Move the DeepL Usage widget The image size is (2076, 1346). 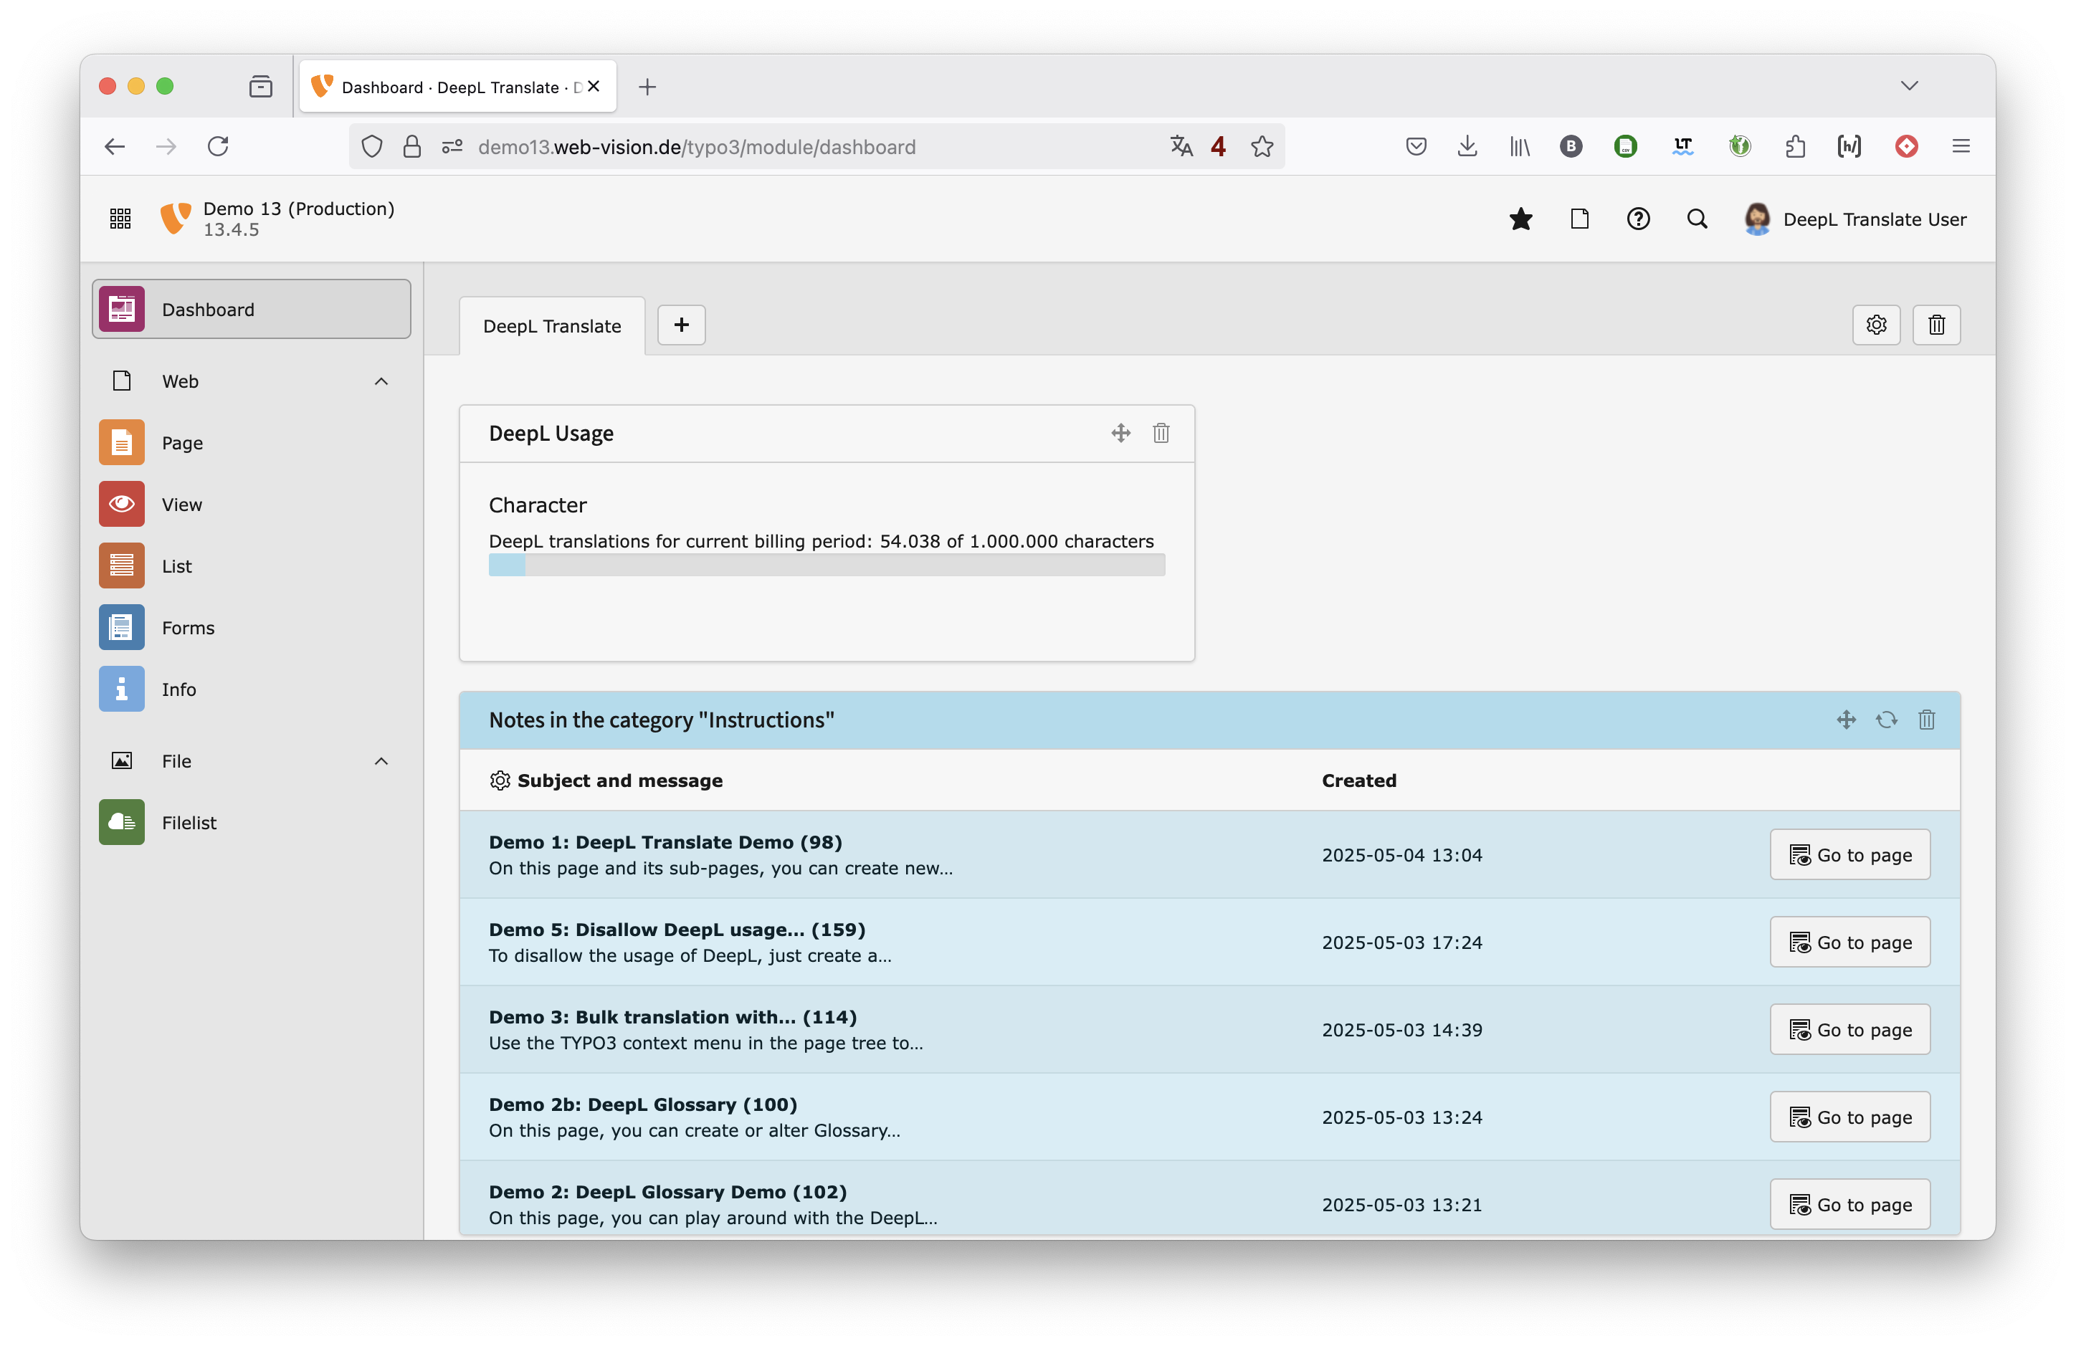click(1121, 434)
